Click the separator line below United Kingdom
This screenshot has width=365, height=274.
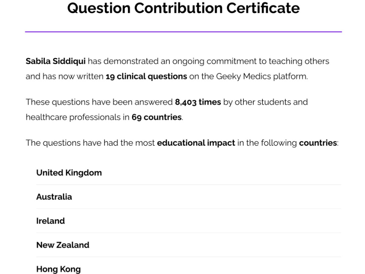coord(189,184)
